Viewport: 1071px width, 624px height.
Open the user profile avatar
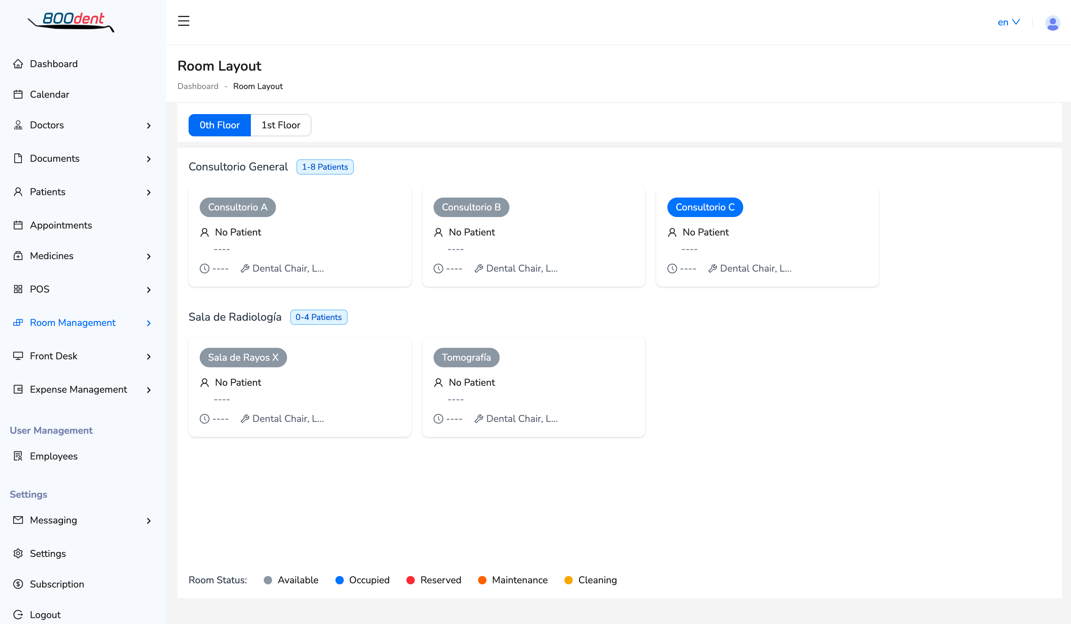pyautogui.click(x=1052, y=23)
